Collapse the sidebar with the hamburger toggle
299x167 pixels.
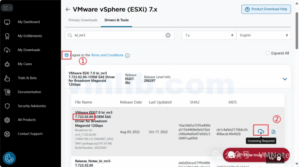pos(7,8)
